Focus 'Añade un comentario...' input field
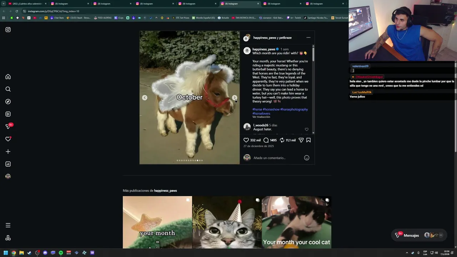 click(277, 158)
